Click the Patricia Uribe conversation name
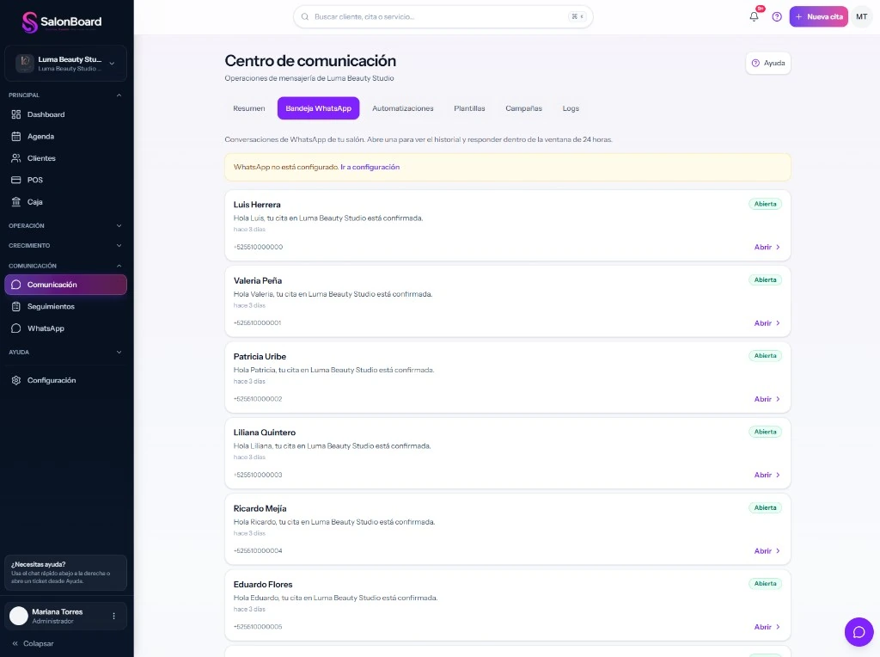Image resolution: width=880 pixels, height=657 pixels. (260, 357)
